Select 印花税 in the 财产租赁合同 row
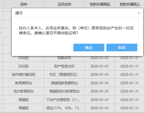 point(24,66)
